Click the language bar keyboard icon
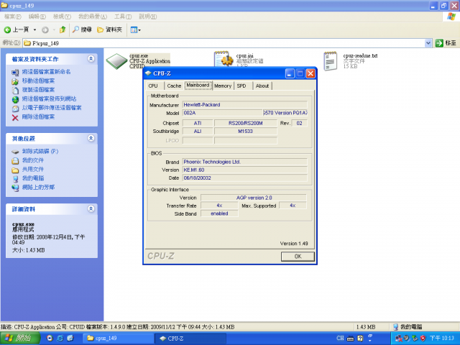460x345 pixels. [350, 339]
